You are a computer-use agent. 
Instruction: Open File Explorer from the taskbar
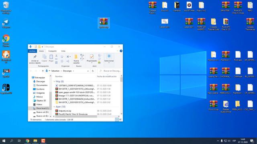(x=35, y=141)
